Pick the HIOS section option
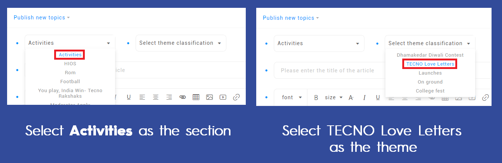The image size is (502, 163). coord(70,63)
